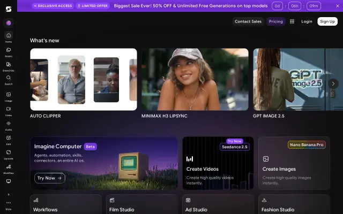Click the Fashion Studio hanger icon
The image size is (343, 214).
pos(264,200)
